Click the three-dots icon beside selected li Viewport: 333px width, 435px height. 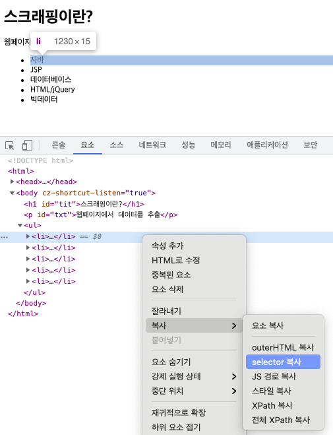pos(4,237)
